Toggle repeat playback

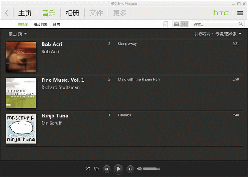tap(96, 169)
